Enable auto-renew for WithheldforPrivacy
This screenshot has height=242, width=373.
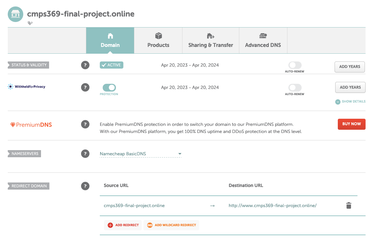coord(295,88)
